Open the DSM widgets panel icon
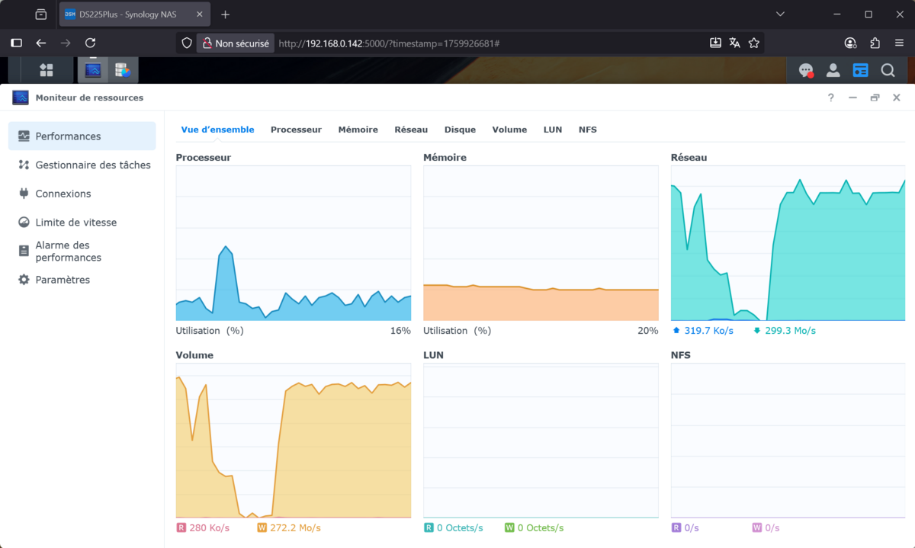915x548 pixels. click(x=860, y=70)
